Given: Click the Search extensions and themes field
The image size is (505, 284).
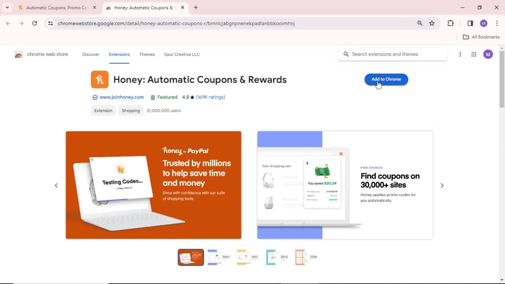Looking at the screenshot, I should [x=393, y=54].
